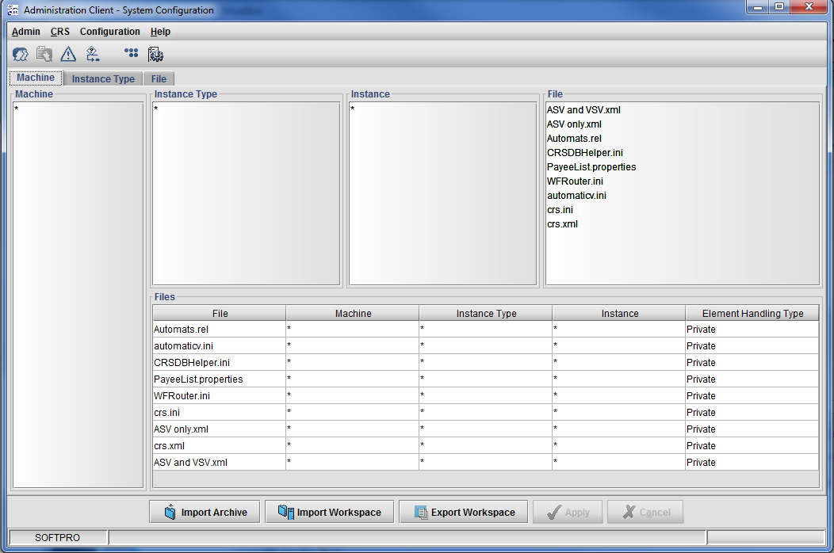Click the greyed document-with-user toolbar icon
Screen dimensions: 834x553
coord(44,55)
